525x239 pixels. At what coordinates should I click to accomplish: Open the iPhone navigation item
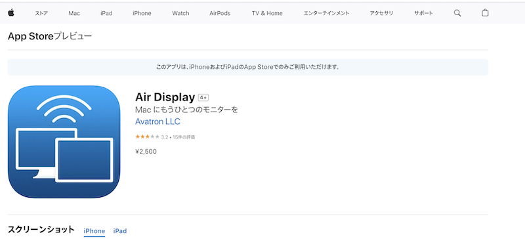(x=142, y=13)
